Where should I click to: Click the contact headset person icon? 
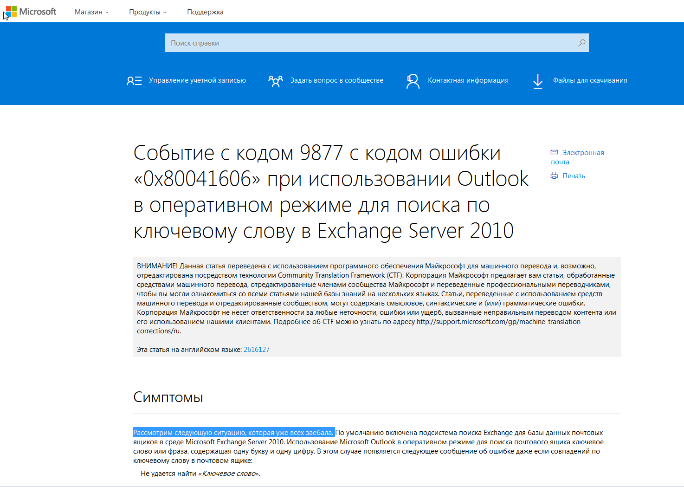pyautogui.click(x=413, y=81)
